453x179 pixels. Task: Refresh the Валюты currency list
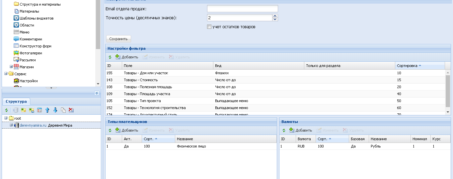pyautogui.click(x=284, y=130)
